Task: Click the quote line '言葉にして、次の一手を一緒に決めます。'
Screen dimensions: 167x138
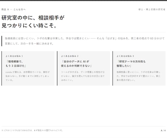Action: click(x=29, y=44)
